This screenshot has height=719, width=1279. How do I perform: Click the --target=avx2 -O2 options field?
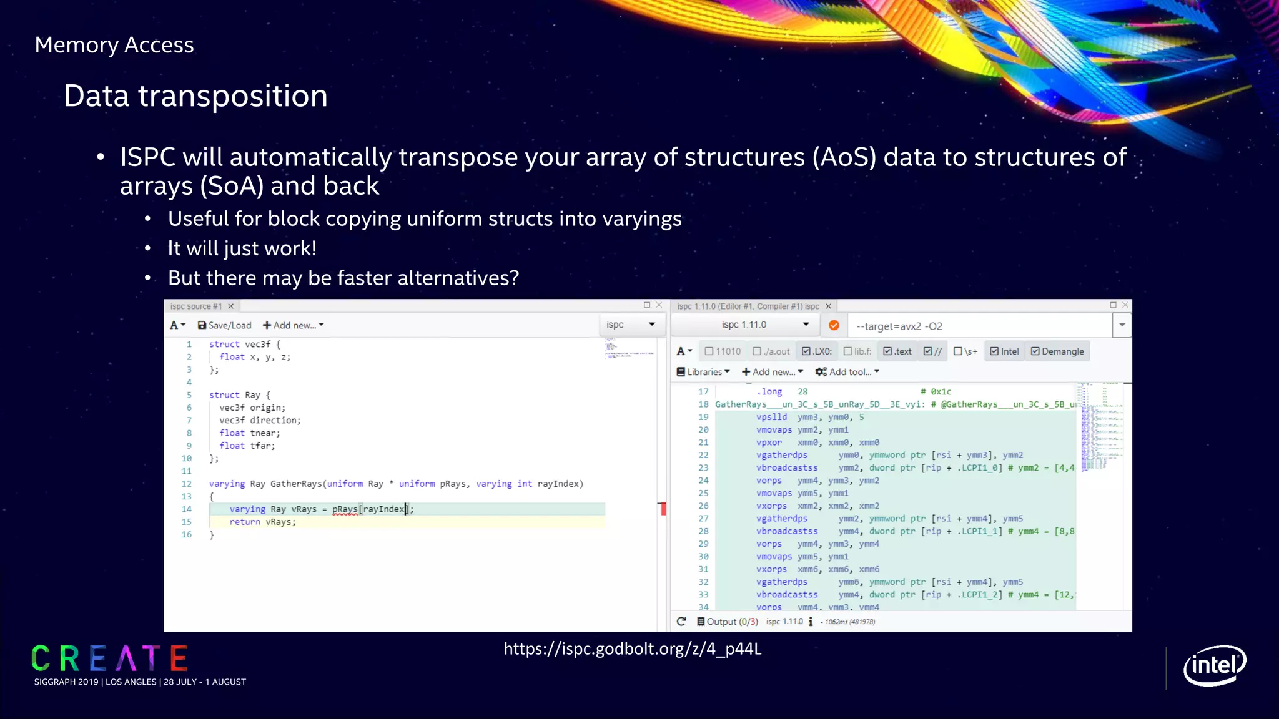coord(980,326)
